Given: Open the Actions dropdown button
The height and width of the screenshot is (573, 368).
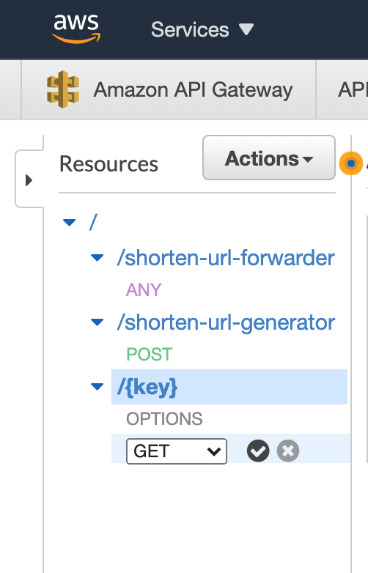Looking at the screenshot, I should [x=269, y=158].
